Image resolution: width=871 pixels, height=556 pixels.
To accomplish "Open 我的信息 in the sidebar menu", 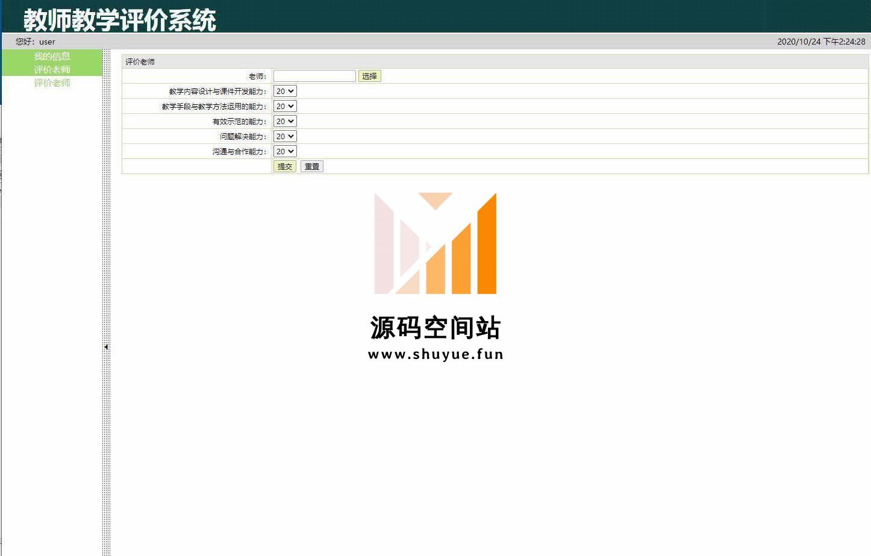I will pyautogui.click(x=52, y=56).
